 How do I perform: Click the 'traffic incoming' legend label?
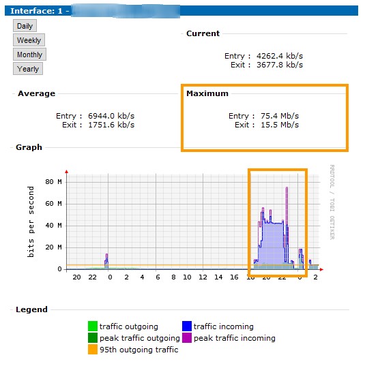[x=224, y=326]
